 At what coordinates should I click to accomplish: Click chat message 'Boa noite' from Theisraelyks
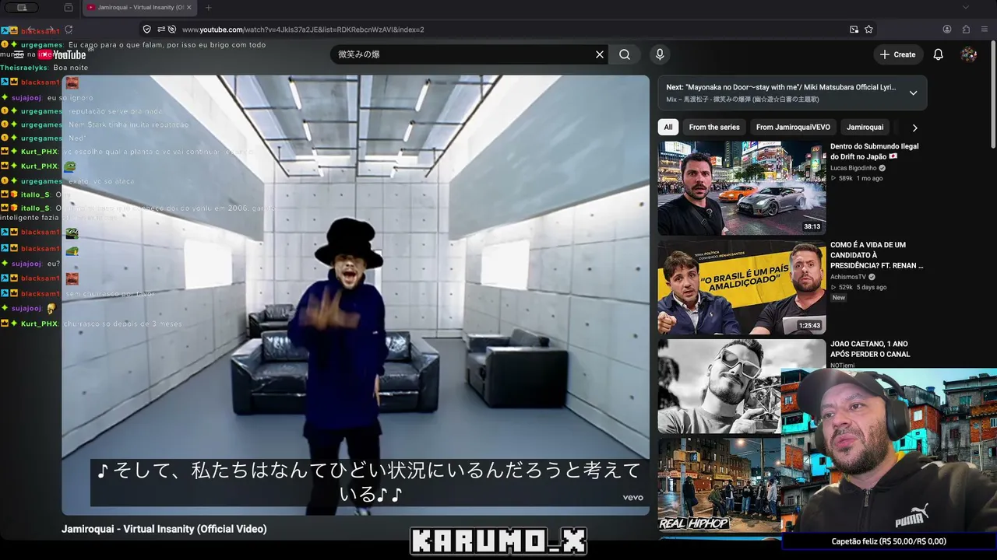71,68
